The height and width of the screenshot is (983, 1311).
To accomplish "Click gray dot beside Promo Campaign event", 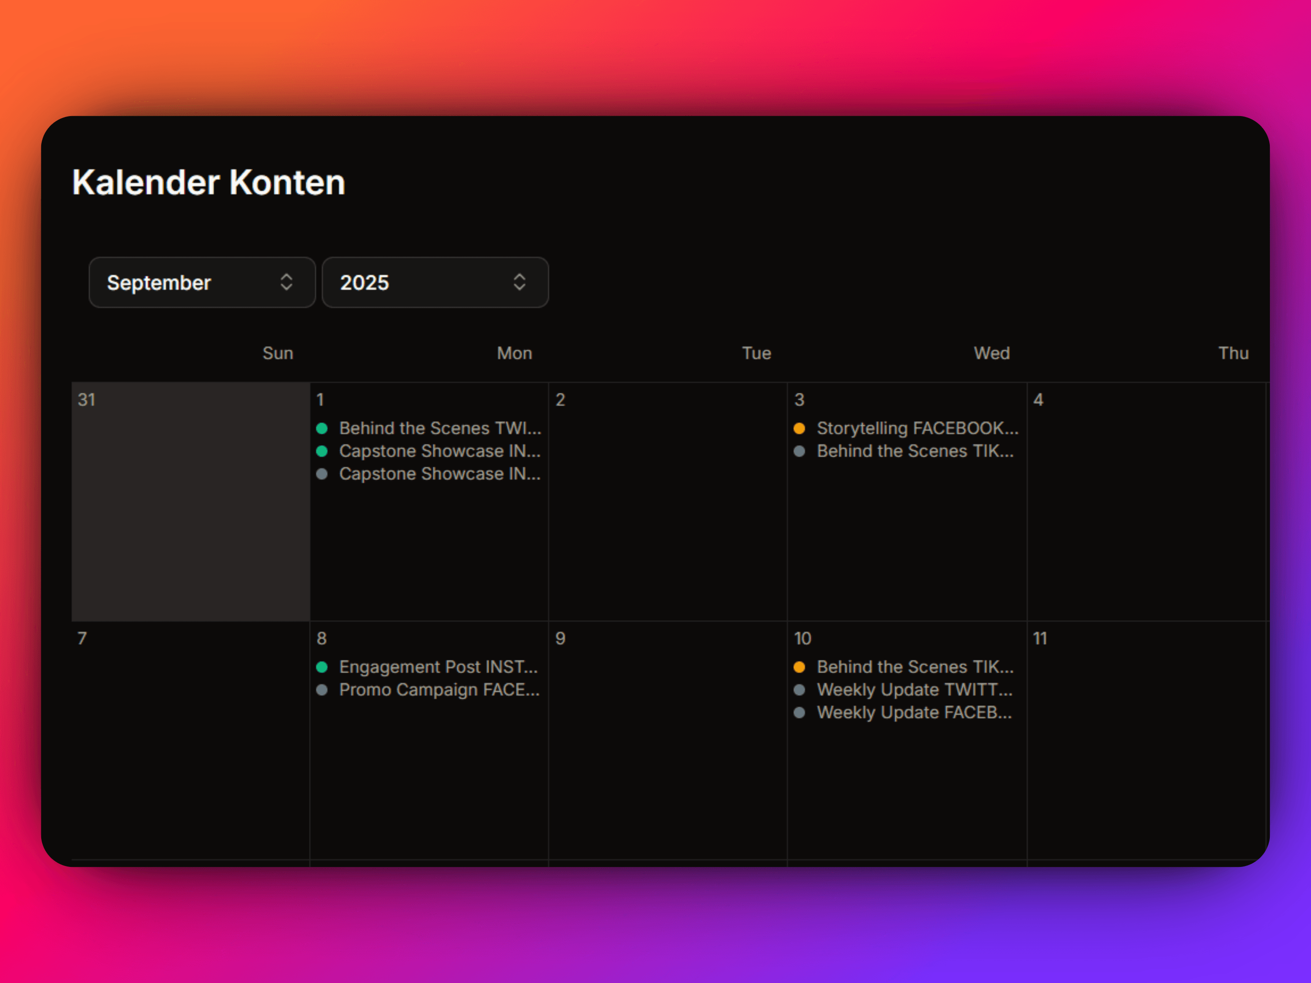I will (x=322, y=690).
